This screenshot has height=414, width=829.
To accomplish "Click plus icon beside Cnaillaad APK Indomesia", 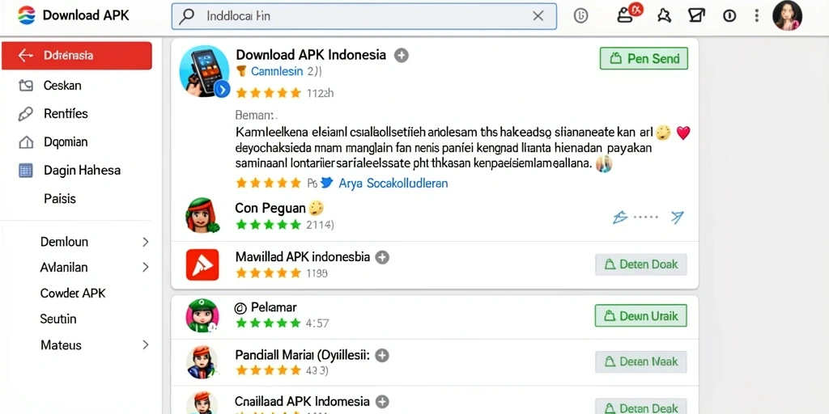I will coord(382,401).
